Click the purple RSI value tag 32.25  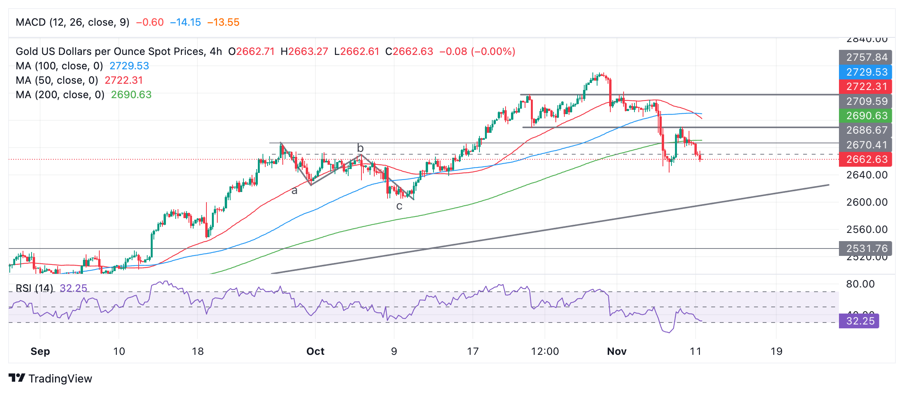pos(860,321)
